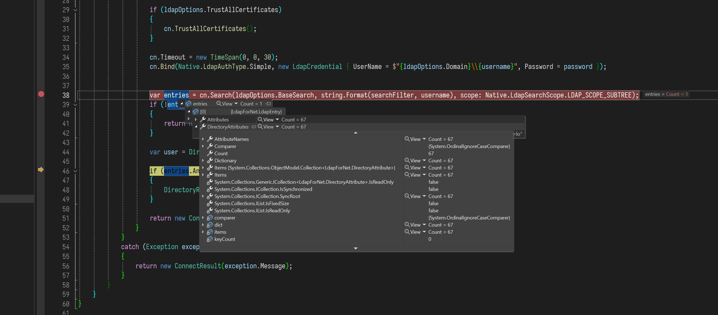This screenshot has height=315, width=718.
Task: Pin the DirectoryAttributes member
Action: (254, 127)
